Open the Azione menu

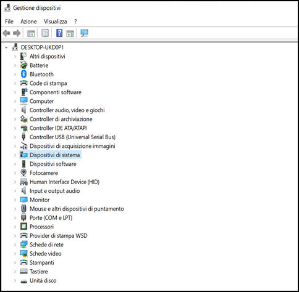tap(28, 22)
